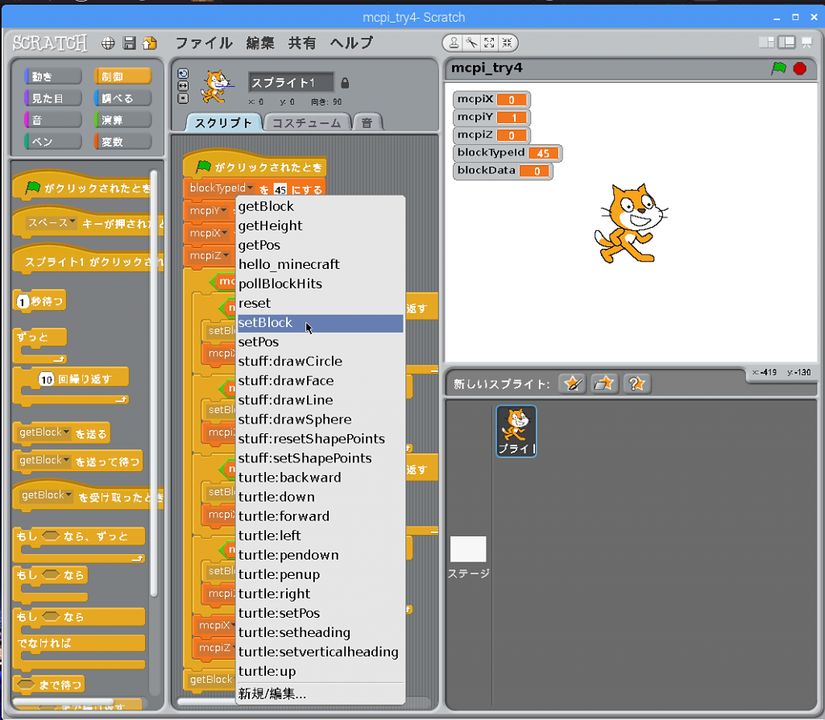The width and height of the screenshot is (825, 720).
Task: Switch to the 音 tab
Action: click(367, 123)
